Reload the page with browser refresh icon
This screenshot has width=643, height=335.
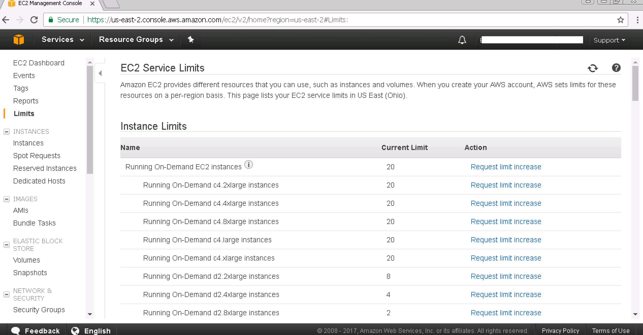click(x=34, y=20)
